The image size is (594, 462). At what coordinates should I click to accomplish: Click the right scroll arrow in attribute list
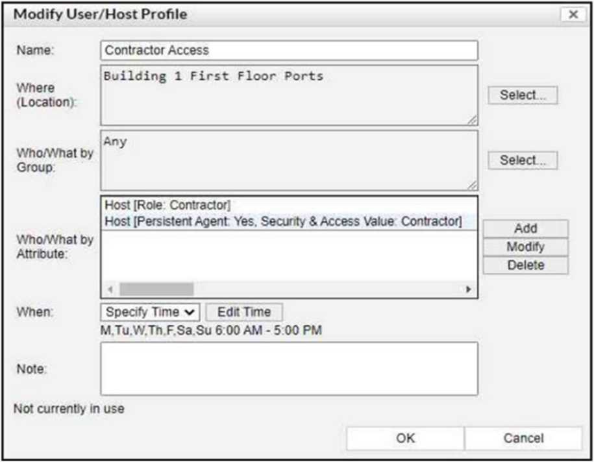point(469,289)
